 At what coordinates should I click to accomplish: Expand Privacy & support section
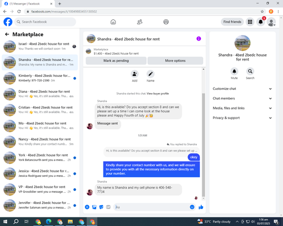click(x=242, y=118)
